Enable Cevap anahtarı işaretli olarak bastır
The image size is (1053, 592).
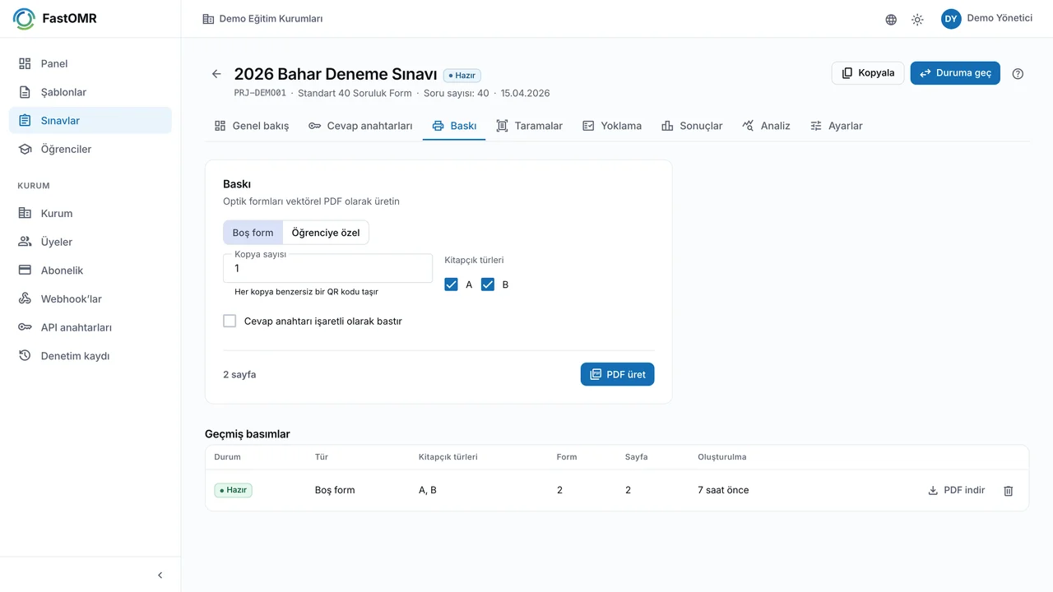click(230, 321)
